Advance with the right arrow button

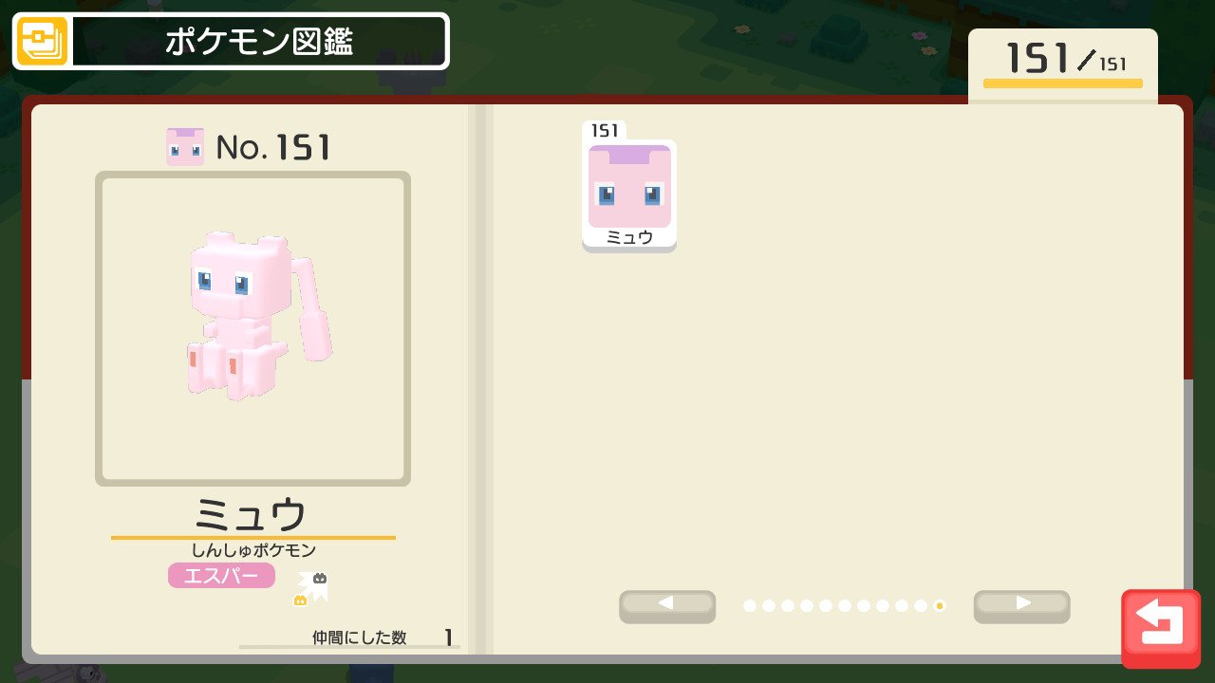[1021, 606]
